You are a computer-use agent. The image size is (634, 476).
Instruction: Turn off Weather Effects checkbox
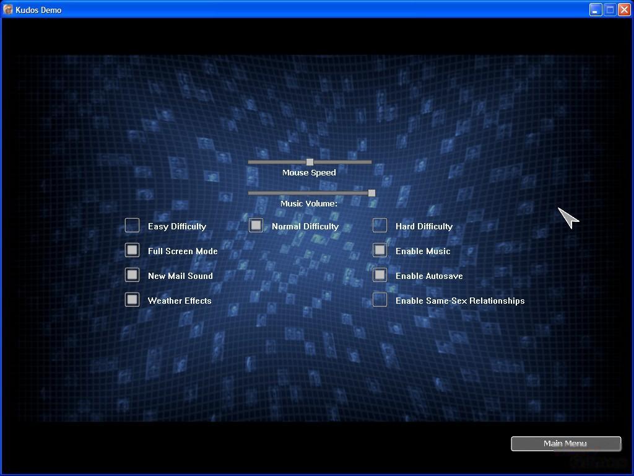click(132, 300)
